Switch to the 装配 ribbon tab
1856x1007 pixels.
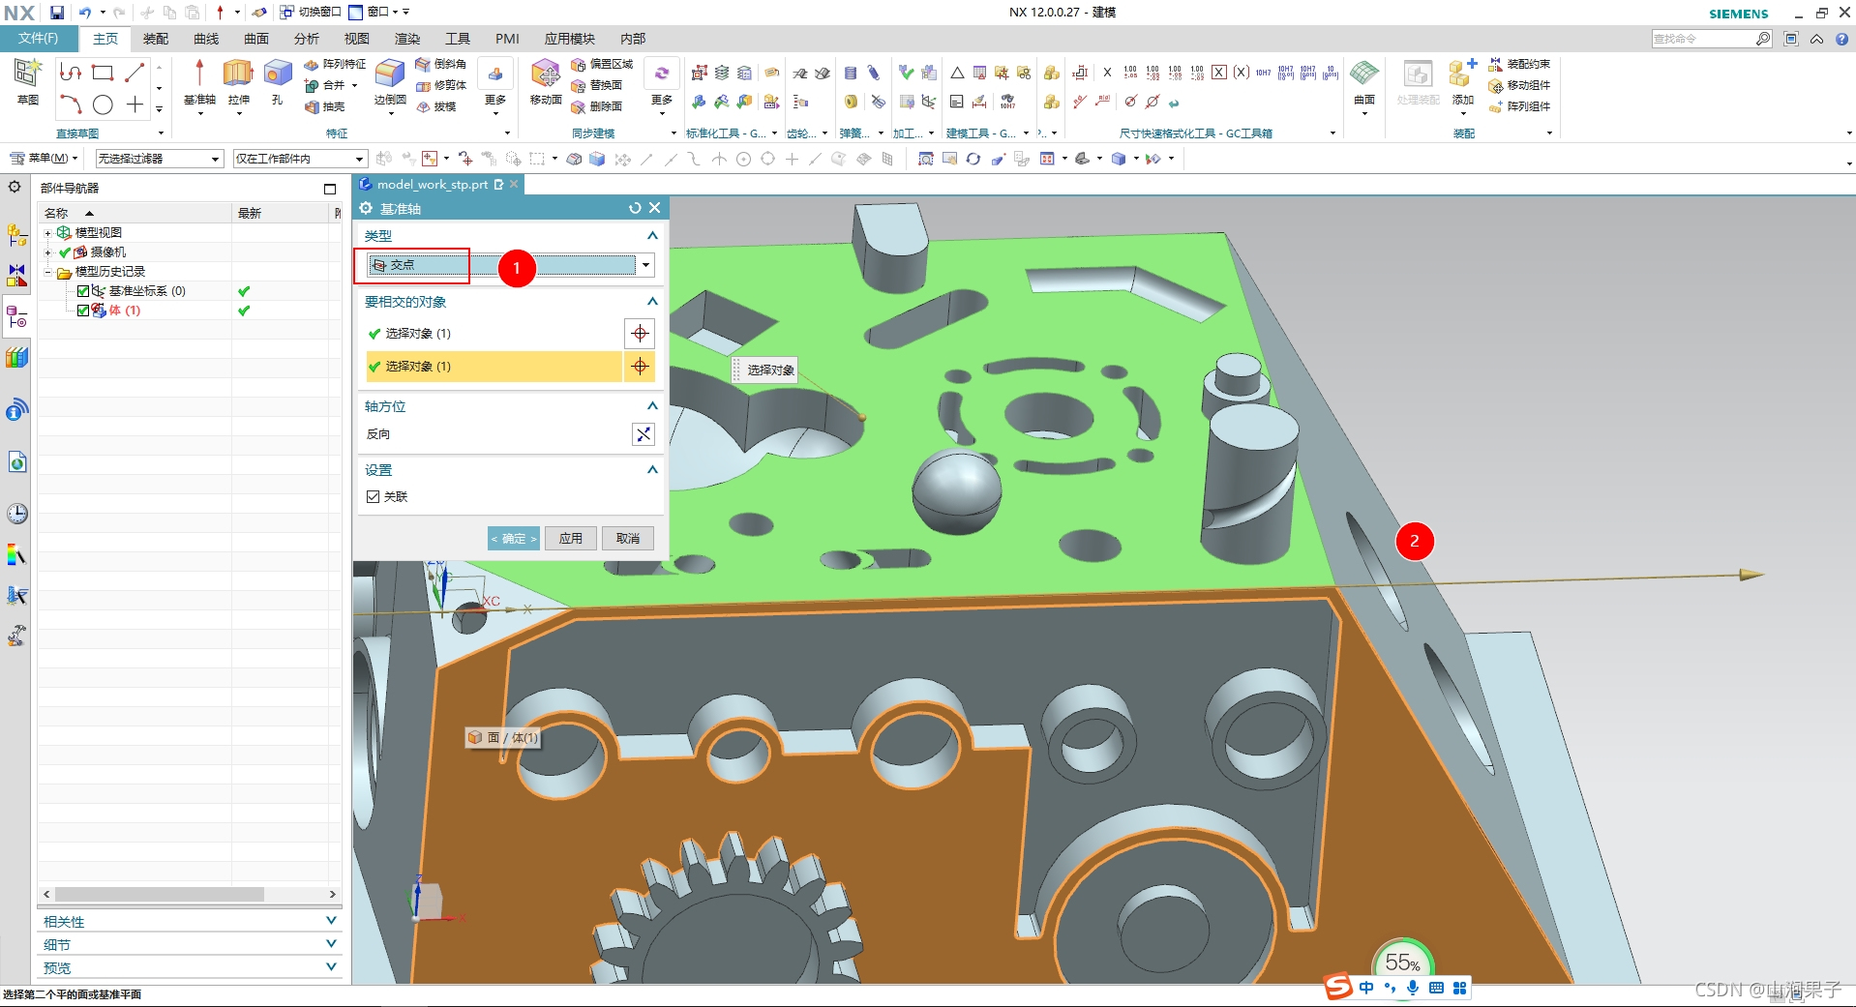[156, 39]
